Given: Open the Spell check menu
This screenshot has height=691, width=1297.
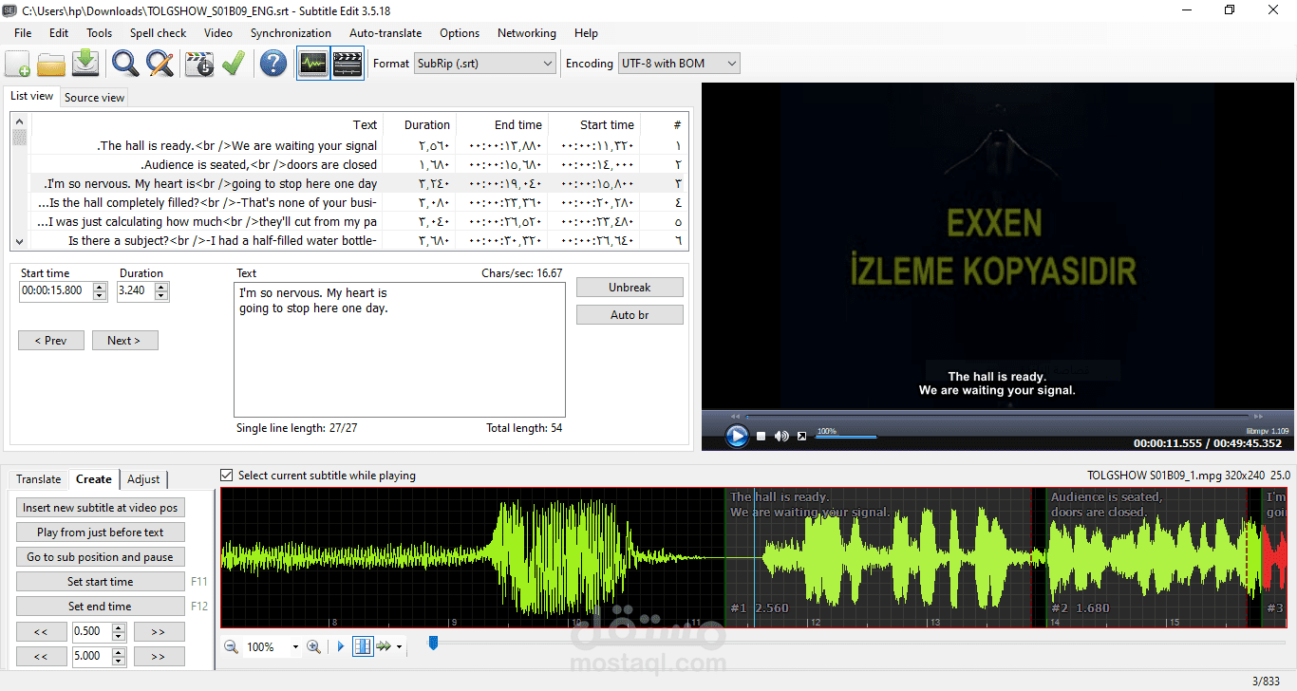Looking at the screenshot, I should 158,32.
